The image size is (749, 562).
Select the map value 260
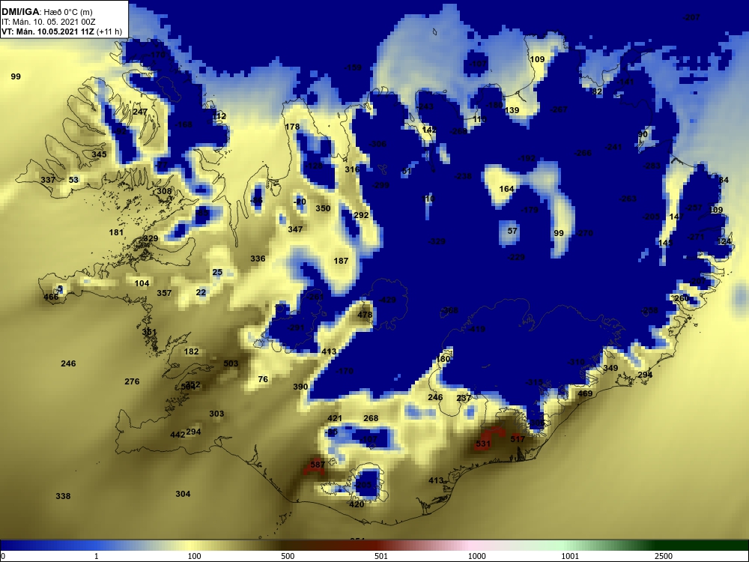pos(681,298)
